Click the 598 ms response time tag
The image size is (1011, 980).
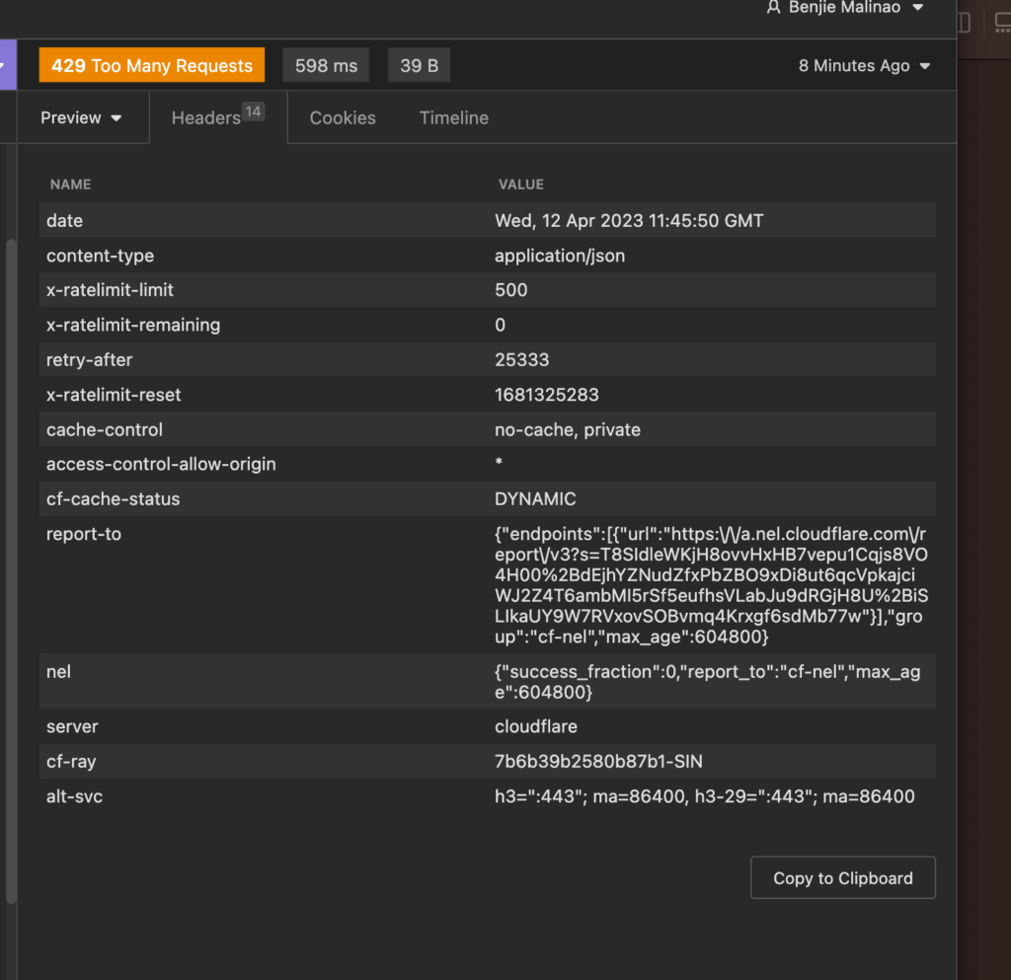click(x=326, y=66)
